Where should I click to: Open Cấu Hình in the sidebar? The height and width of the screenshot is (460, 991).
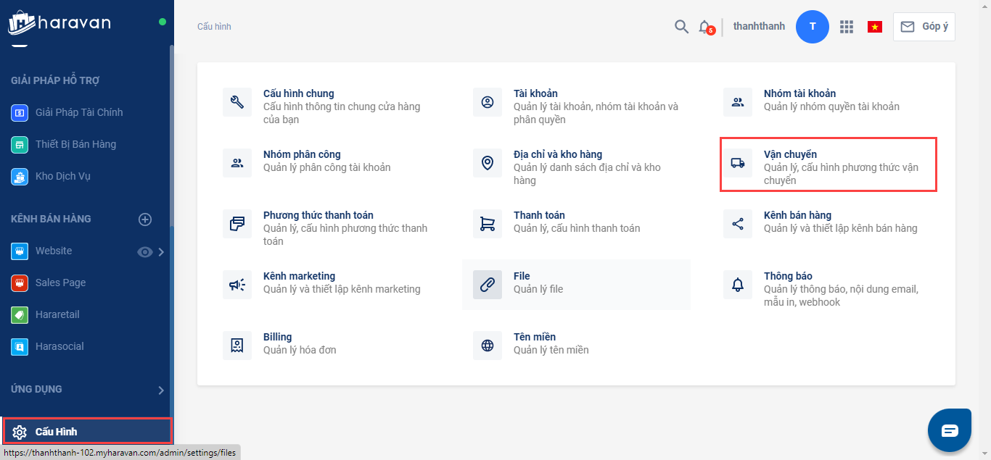coord(57,432)
